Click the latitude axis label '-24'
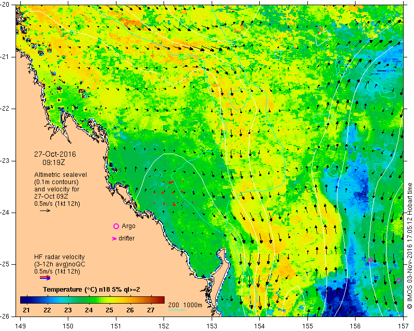 tap(5, 213)
